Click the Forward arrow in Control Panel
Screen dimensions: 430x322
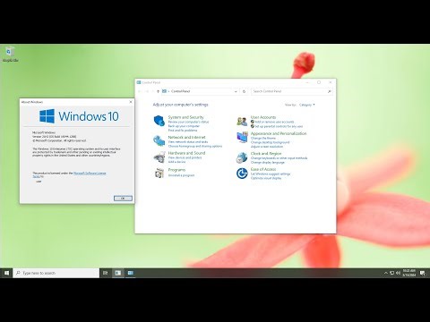pos(147,91)
